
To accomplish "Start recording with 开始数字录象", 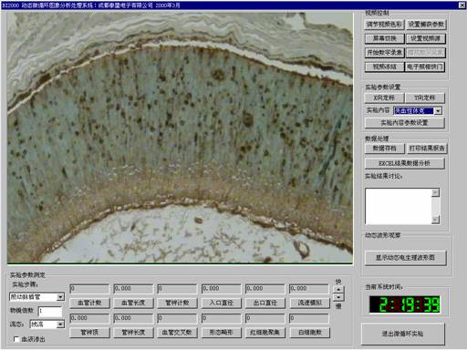I will (x=384, y=53).
